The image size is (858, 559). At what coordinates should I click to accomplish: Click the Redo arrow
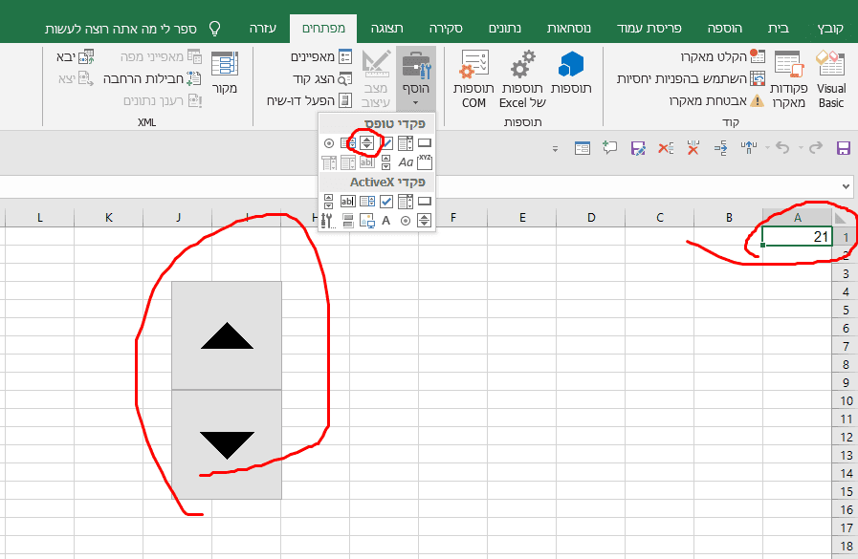[x=815, y=147]
